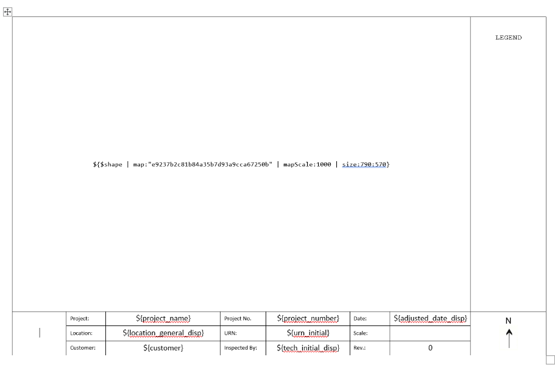The width and height of the screenshot is (555, 379).
Task: Click the underlined size:790:570 link
Action: tap(364, 164)
